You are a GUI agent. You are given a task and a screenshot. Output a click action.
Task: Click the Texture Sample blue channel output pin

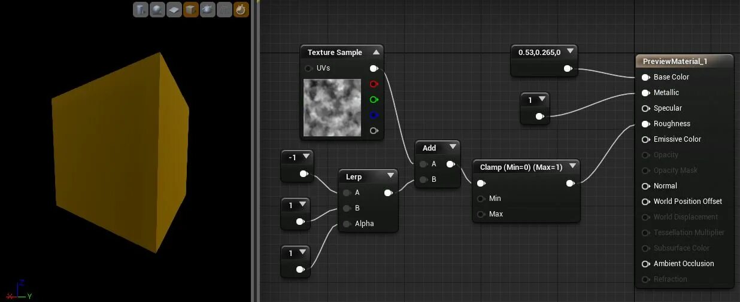pyautogui.click(x=374, y=115)
